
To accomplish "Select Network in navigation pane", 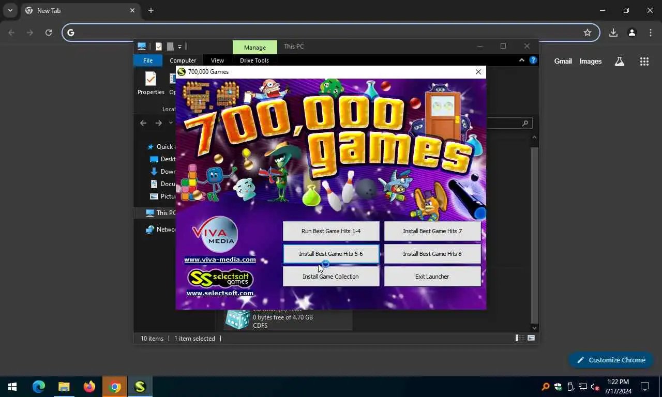I will pos(160,230).
